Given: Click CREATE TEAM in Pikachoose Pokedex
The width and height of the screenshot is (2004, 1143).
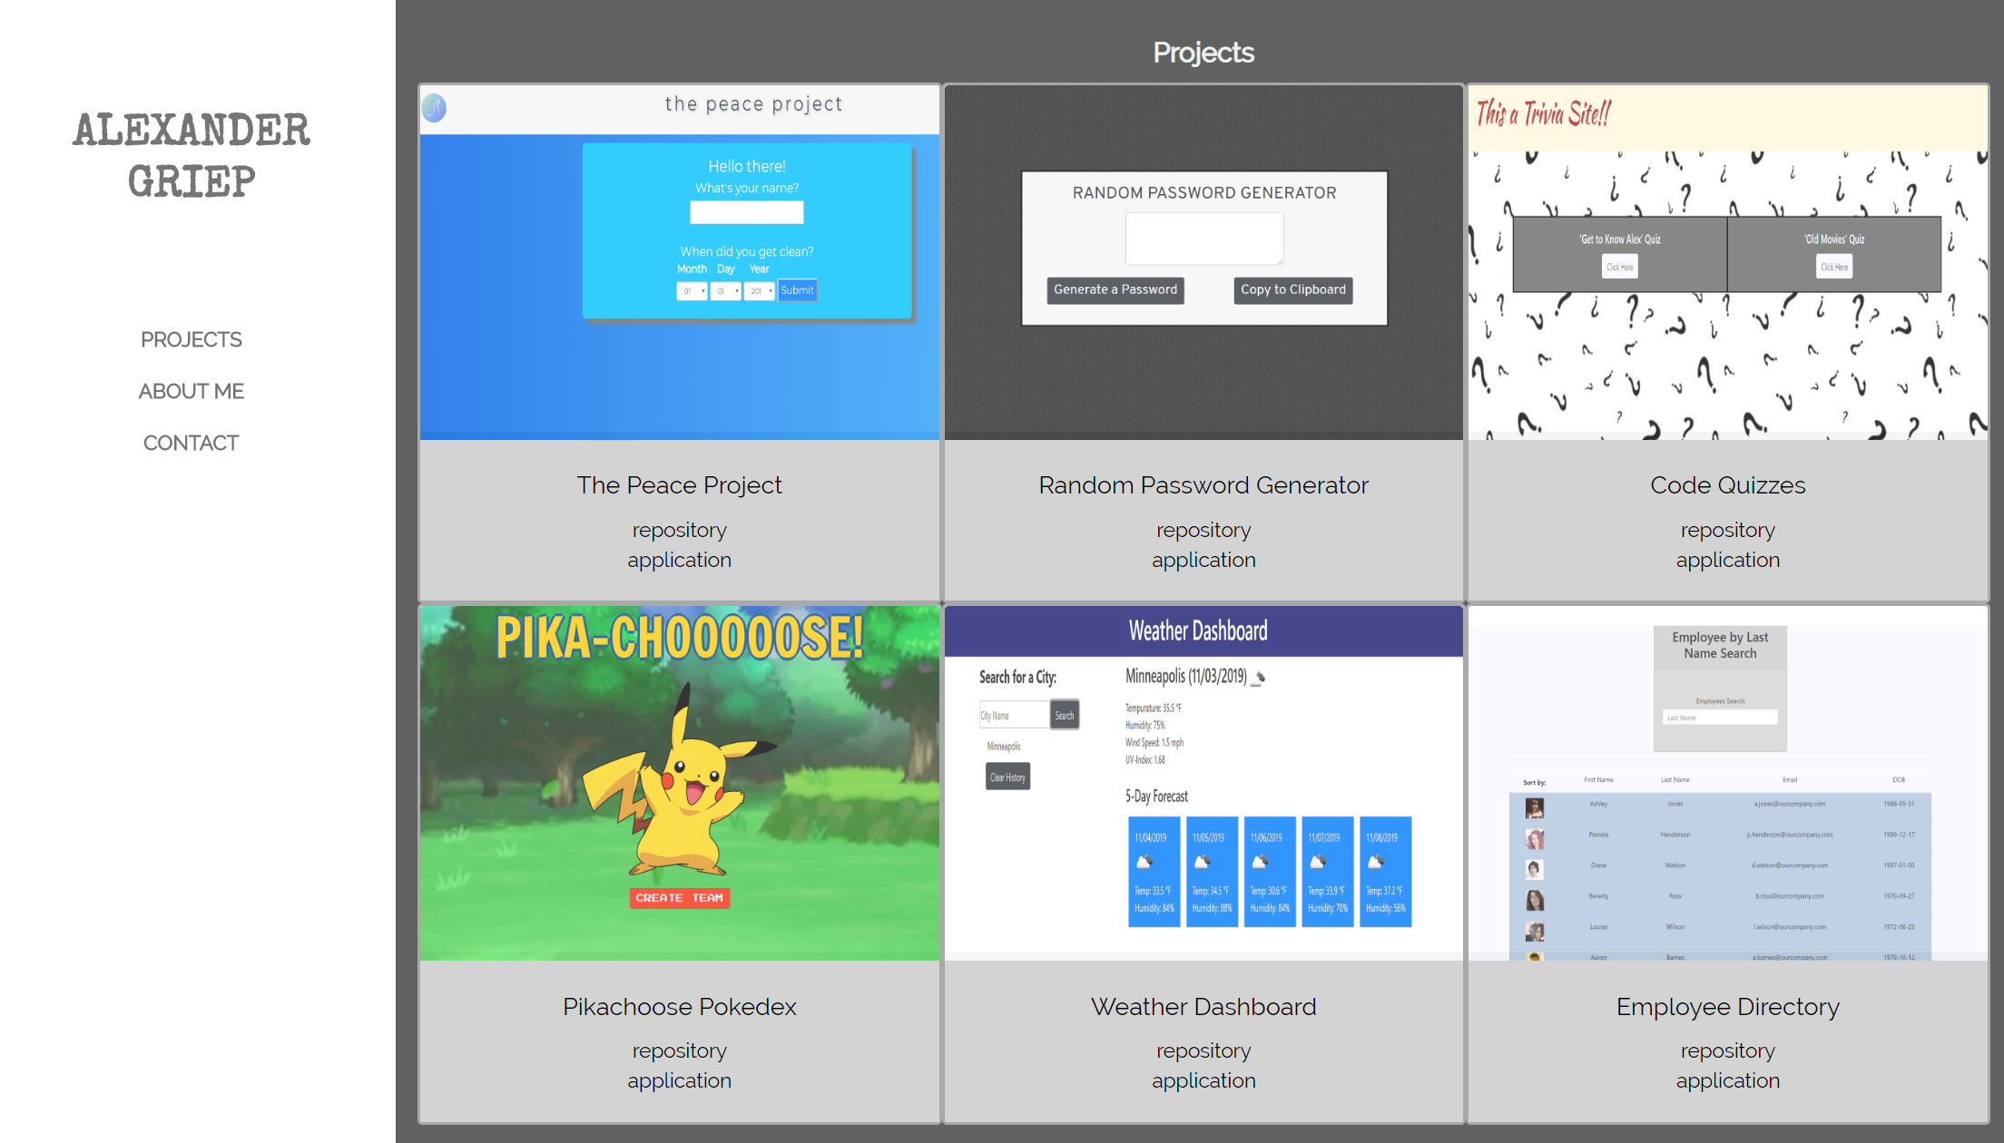Looking at the screenshot, I should [x=679, y=898].
